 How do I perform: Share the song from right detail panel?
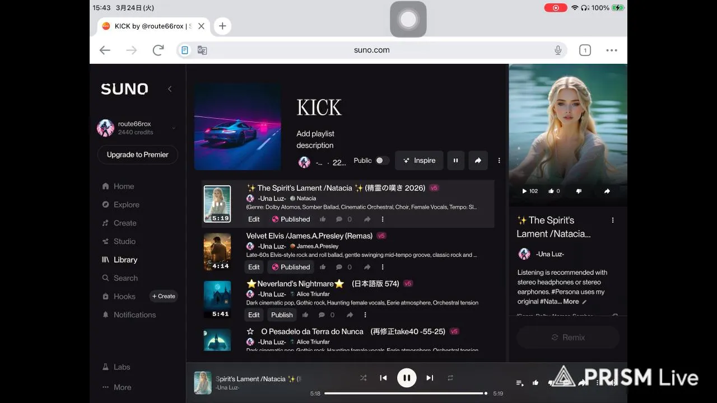click(607, 191)
